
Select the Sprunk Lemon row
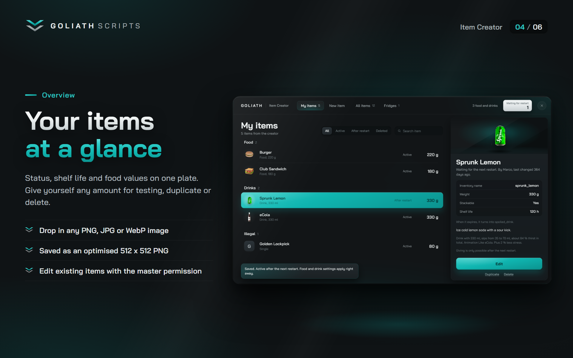click(342, 200)
